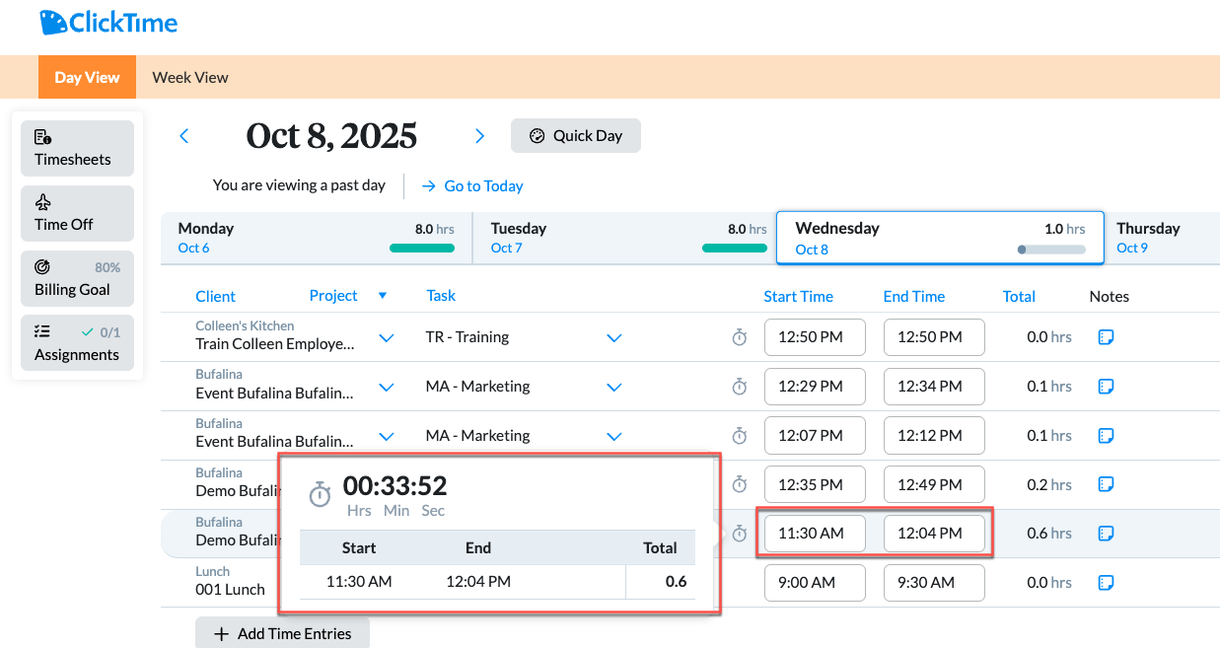Expand task dropdown of 12:07 PM Marketing row

(x=614, y=437)
